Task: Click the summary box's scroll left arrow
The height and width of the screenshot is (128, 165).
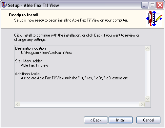Action: click(17, 104)
